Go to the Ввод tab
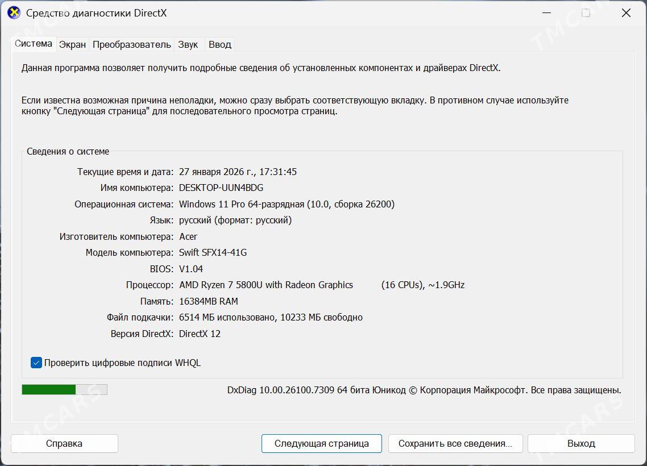This screenshot has width=647, height=466. (x=219, y=44)
